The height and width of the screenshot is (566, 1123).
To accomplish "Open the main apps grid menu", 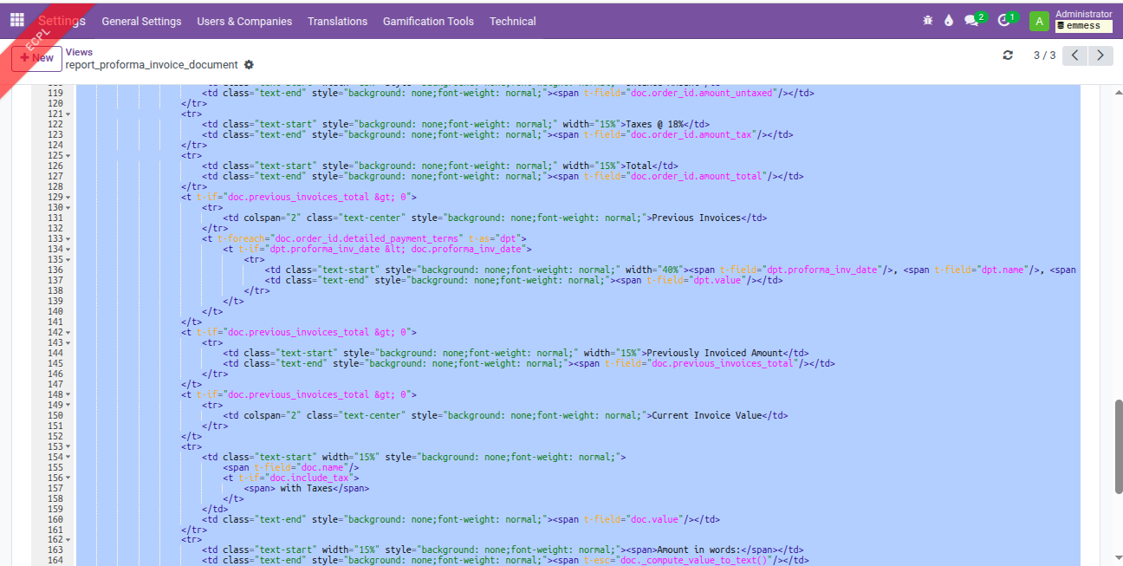I will [17, 20].
